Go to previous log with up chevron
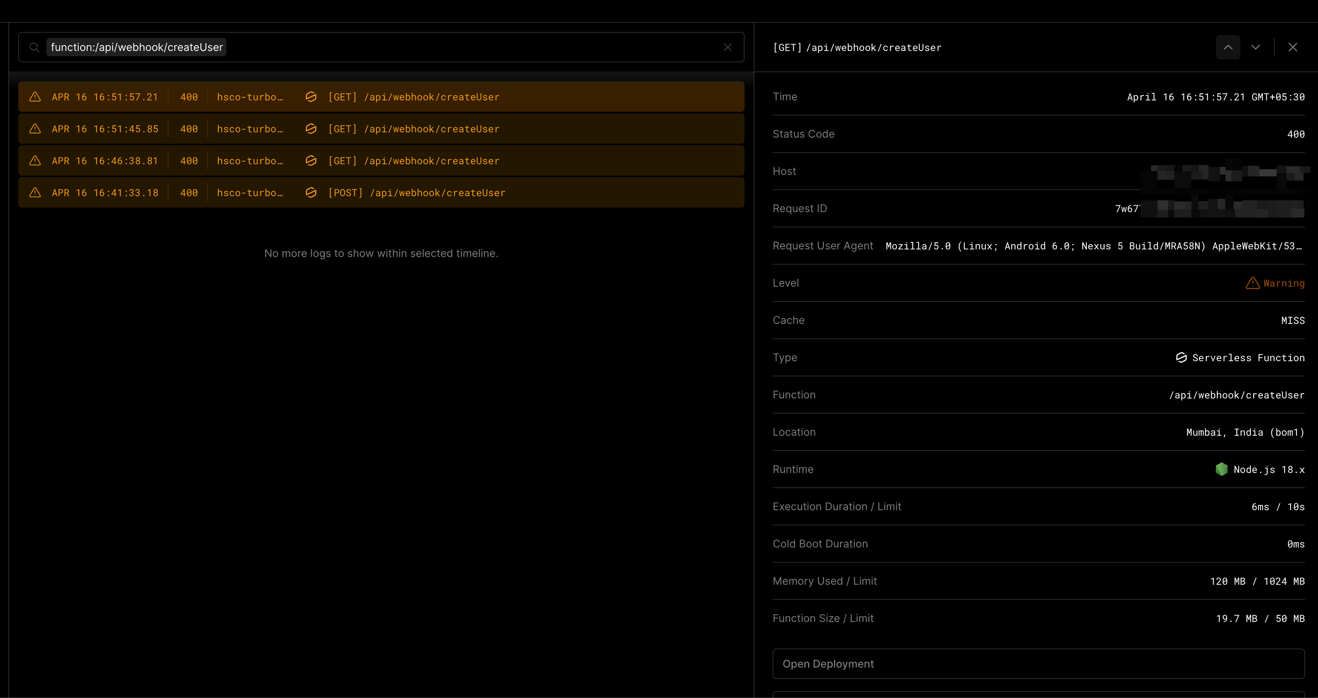The height and width of the screenshot is (698, 1318). 1228,48
